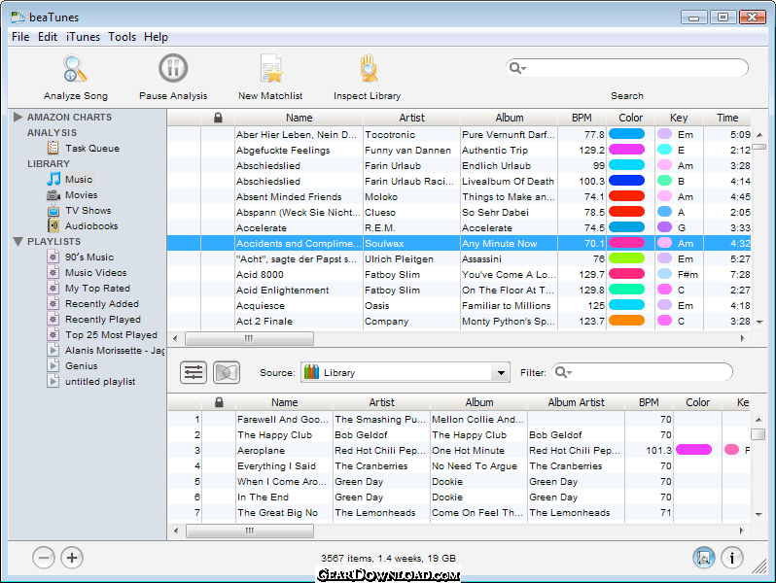Click the lock column header in matchlist table
This screenshot has width=776, height=583.
[x=219, y=402]
